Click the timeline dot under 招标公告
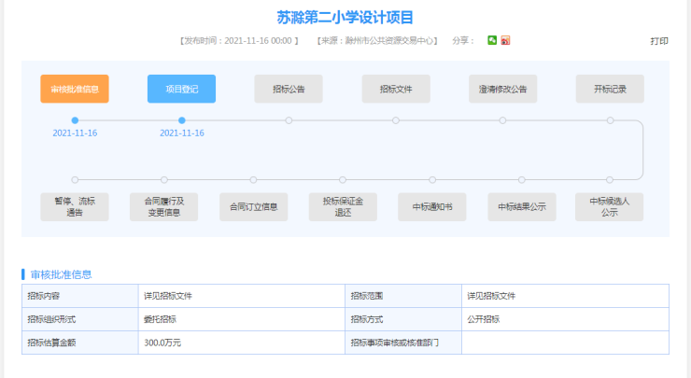691x378 pixels. (289, 120)
